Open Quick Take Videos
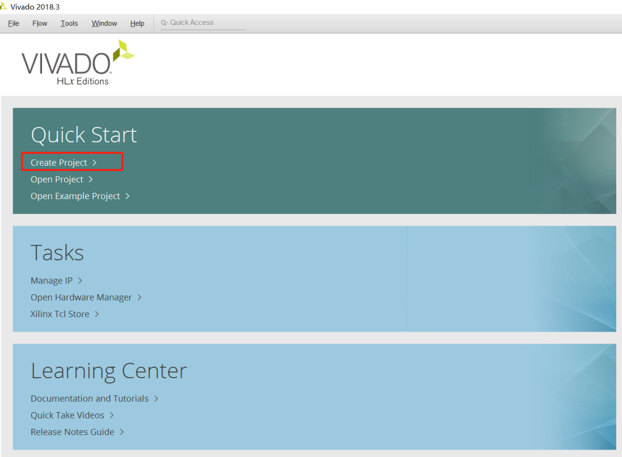Screen dimensions: 622x457 point(67,415)
